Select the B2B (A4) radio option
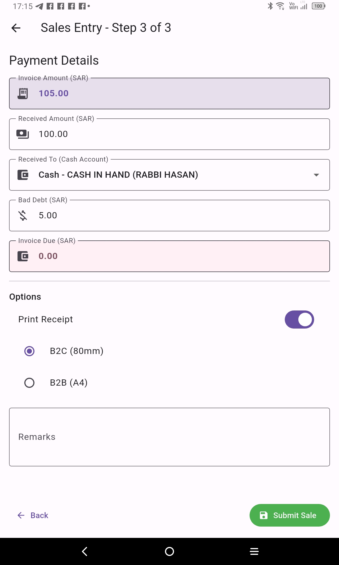The image size is (339, 565). (x=29, y=383)
